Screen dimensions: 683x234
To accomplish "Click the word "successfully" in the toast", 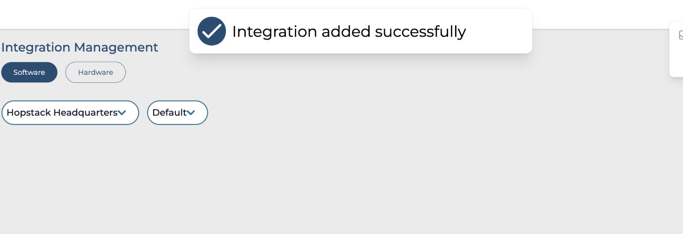I will (420, 31).
